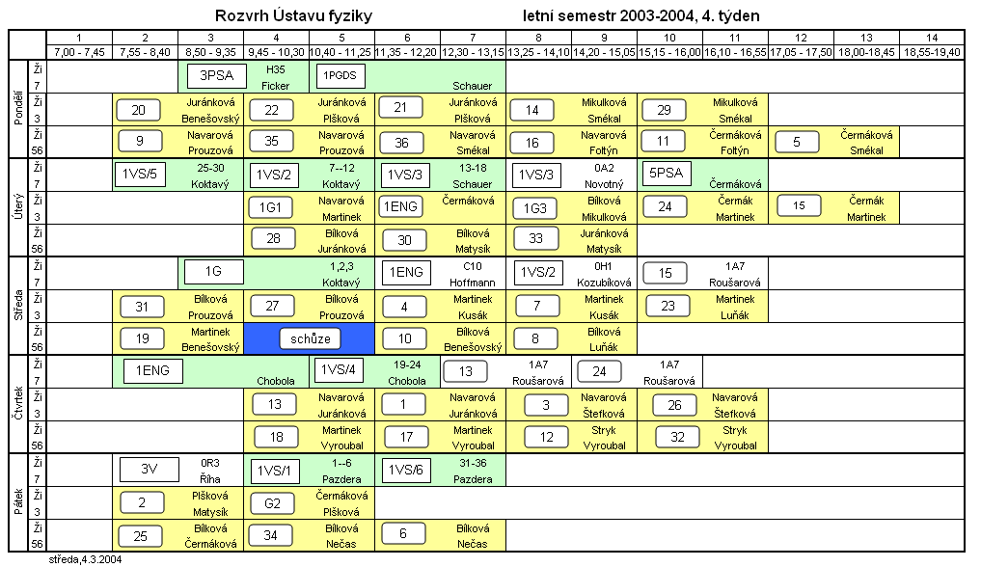
Task: Select the G2 box with Čermáková Plíšková
Action: [271, 502]
